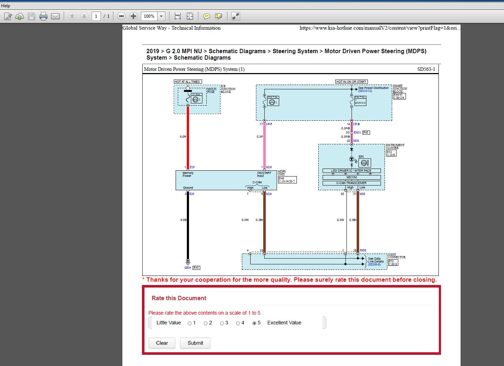Select rating 1 radio button

click(x=190, y=323)
